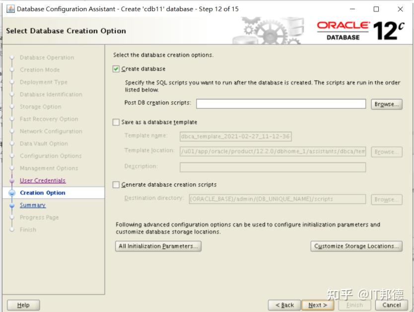
Task: Click Next to proceed to Summary
Action: pyautogui.click(x=317, y=305)
